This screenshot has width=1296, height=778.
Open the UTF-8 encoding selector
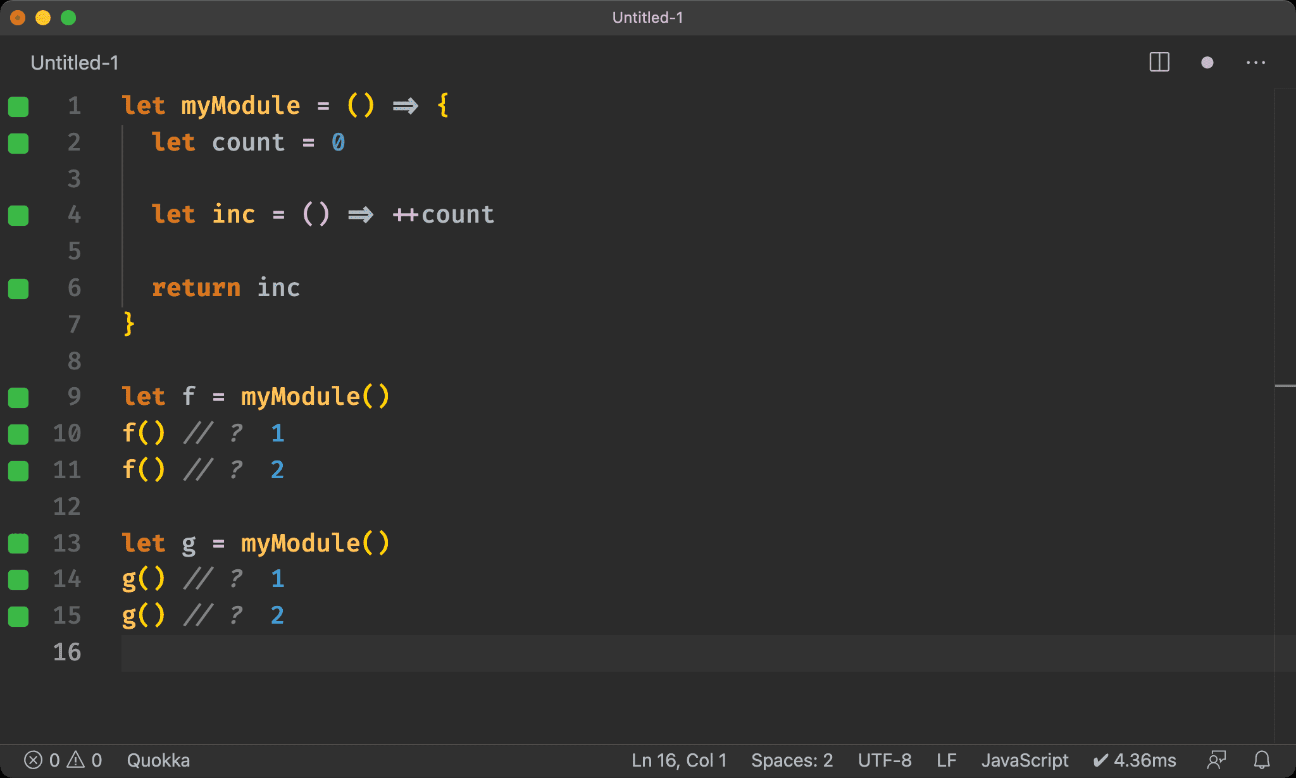(884, 760)
